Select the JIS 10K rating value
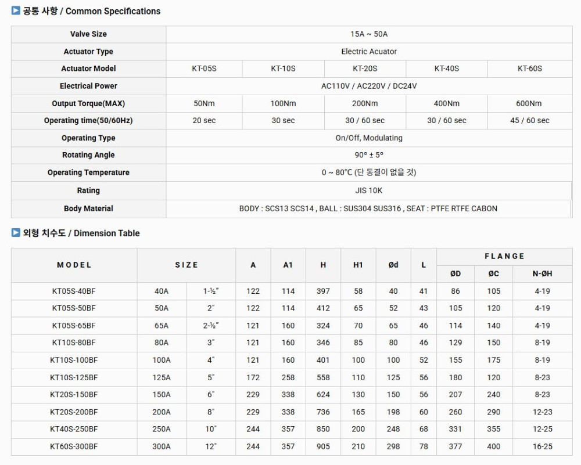The width and height of the screenshot is (581, 465). (368, 190)
